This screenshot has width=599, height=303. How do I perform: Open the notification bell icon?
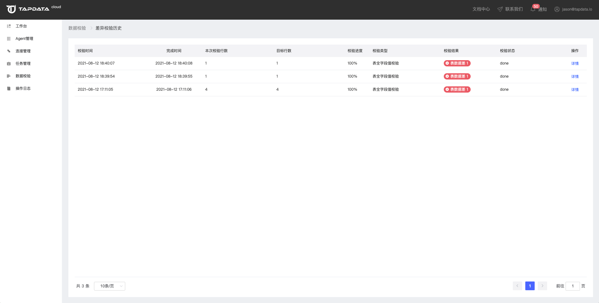click(x=533, y=9)
